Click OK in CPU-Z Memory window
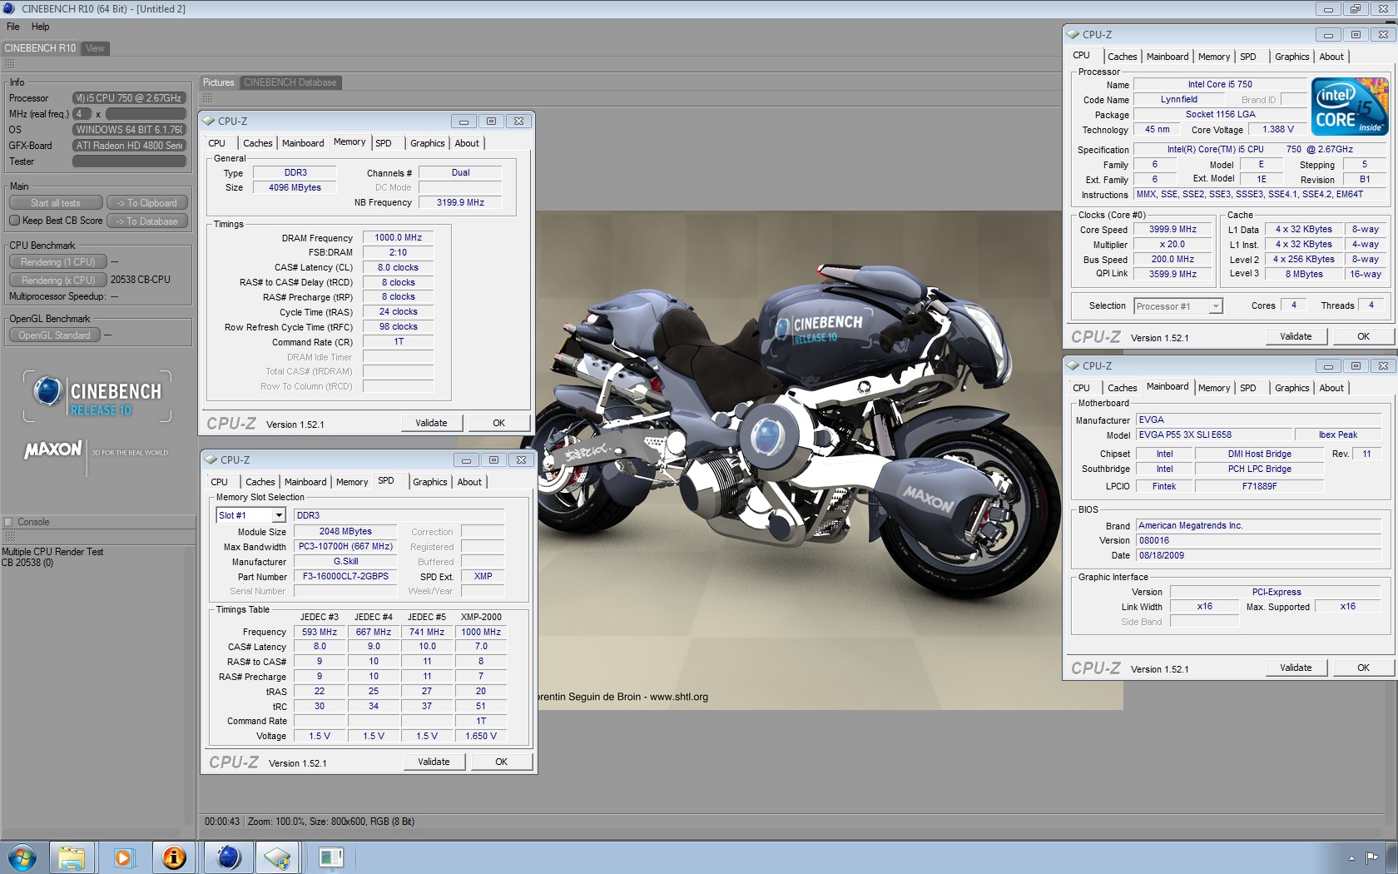The width and height of the screenshot is (1398, 874). [x=499, y=423]
